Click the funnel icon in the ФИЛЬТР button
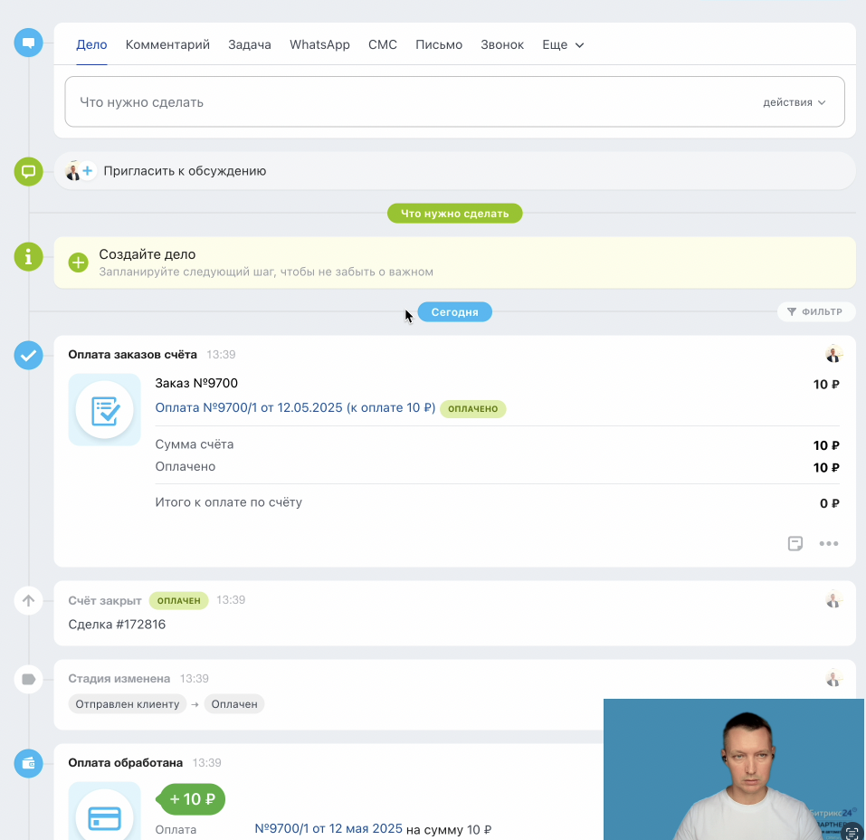This screenshot has width=866, height=840. coord(792,311)
